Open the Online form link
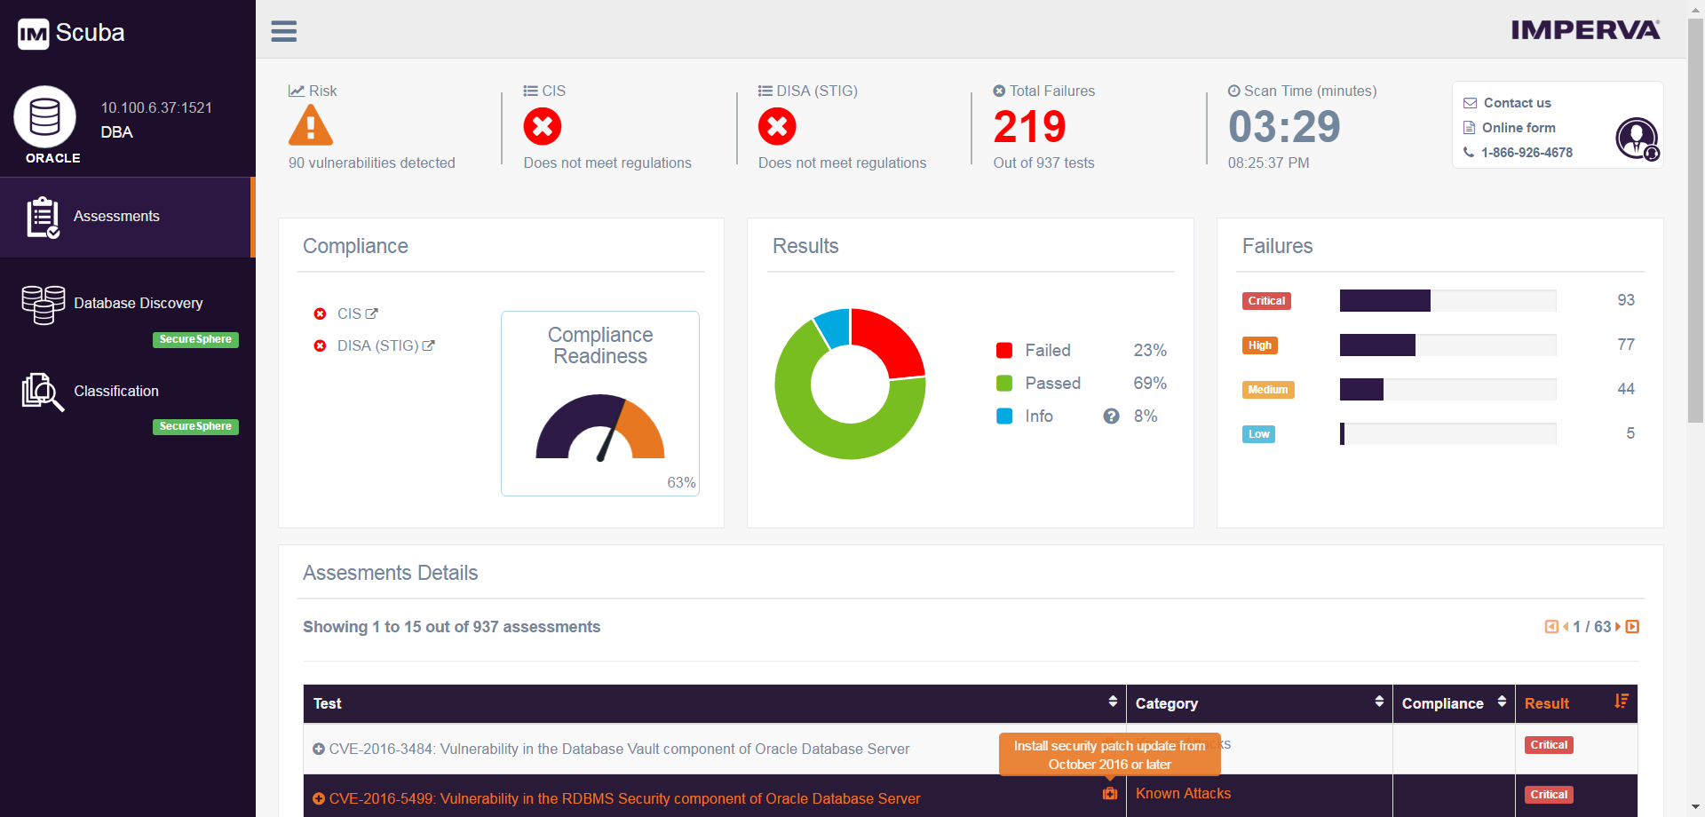Viewport: 1705px width, 817px height. point(1519,128)
